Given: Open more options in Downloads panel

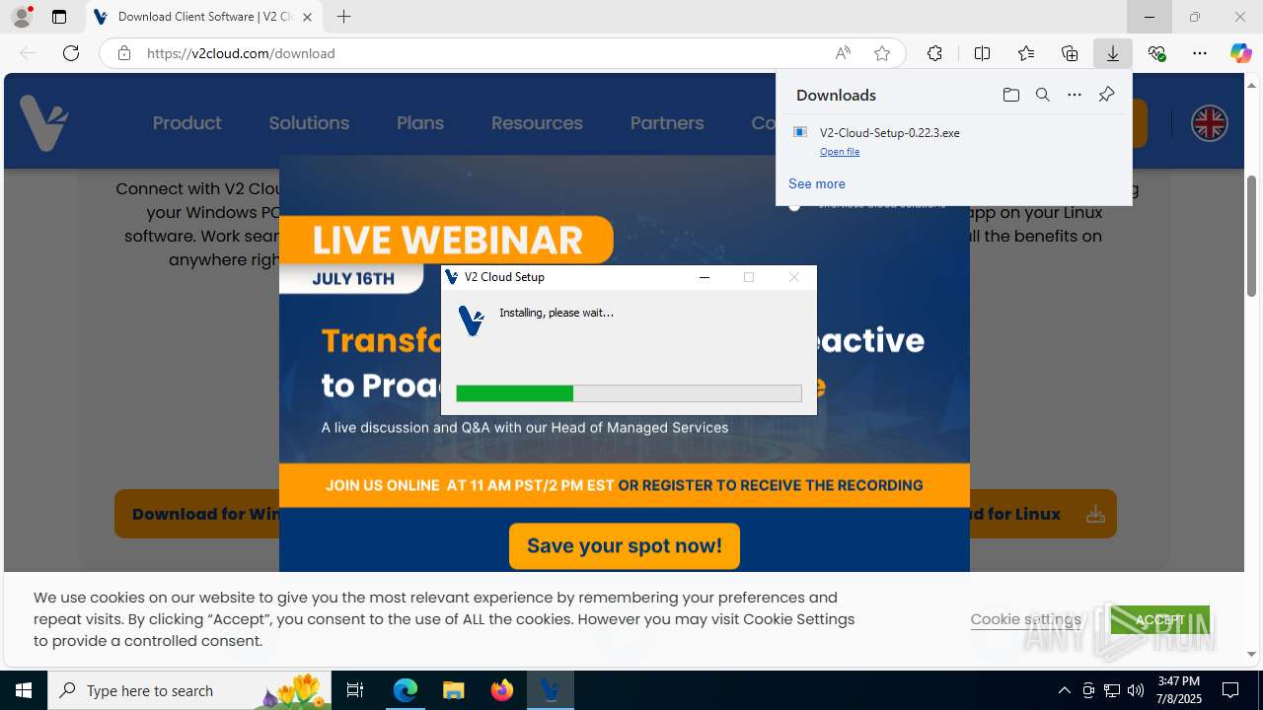Looking at the screenshot, I should 1075,95.
